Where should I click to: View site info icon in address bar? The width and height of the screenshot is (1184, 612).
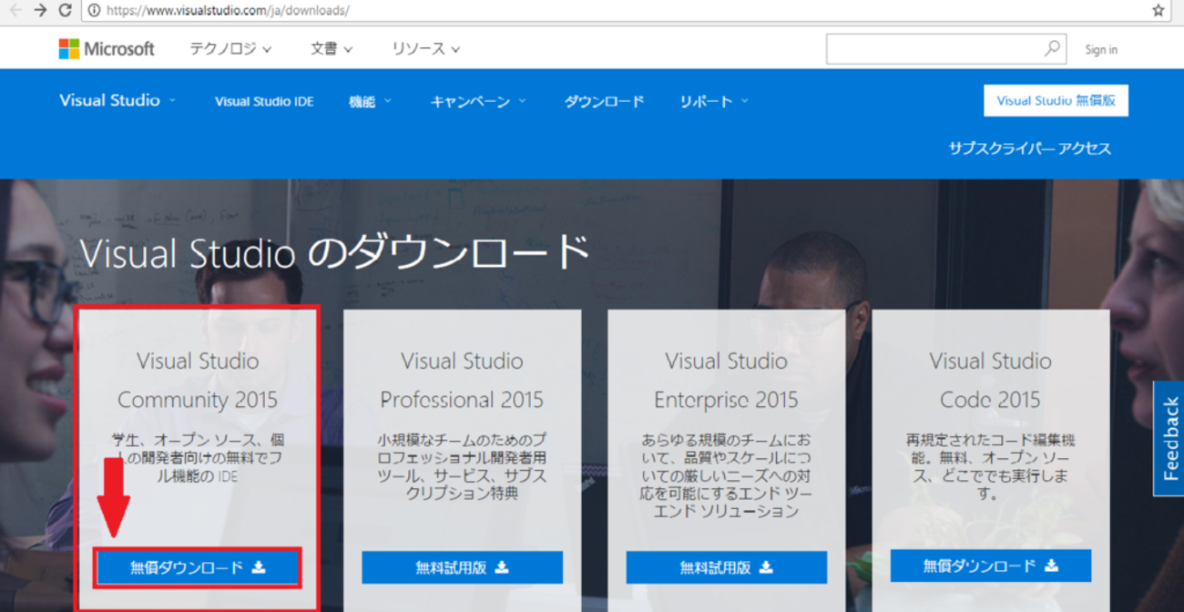click(94, 11)
